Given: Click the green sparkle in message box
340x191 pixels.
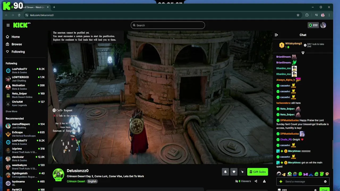Looking at the screenshot, I should 281,182.
